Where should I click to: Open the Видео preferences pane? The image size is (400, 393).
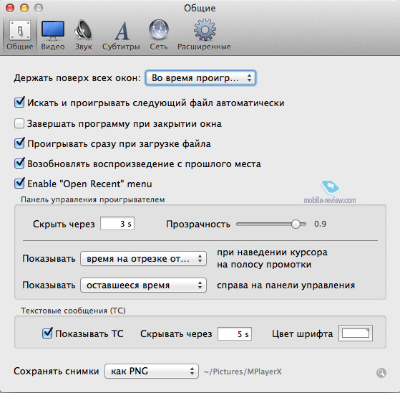[53, 35]
